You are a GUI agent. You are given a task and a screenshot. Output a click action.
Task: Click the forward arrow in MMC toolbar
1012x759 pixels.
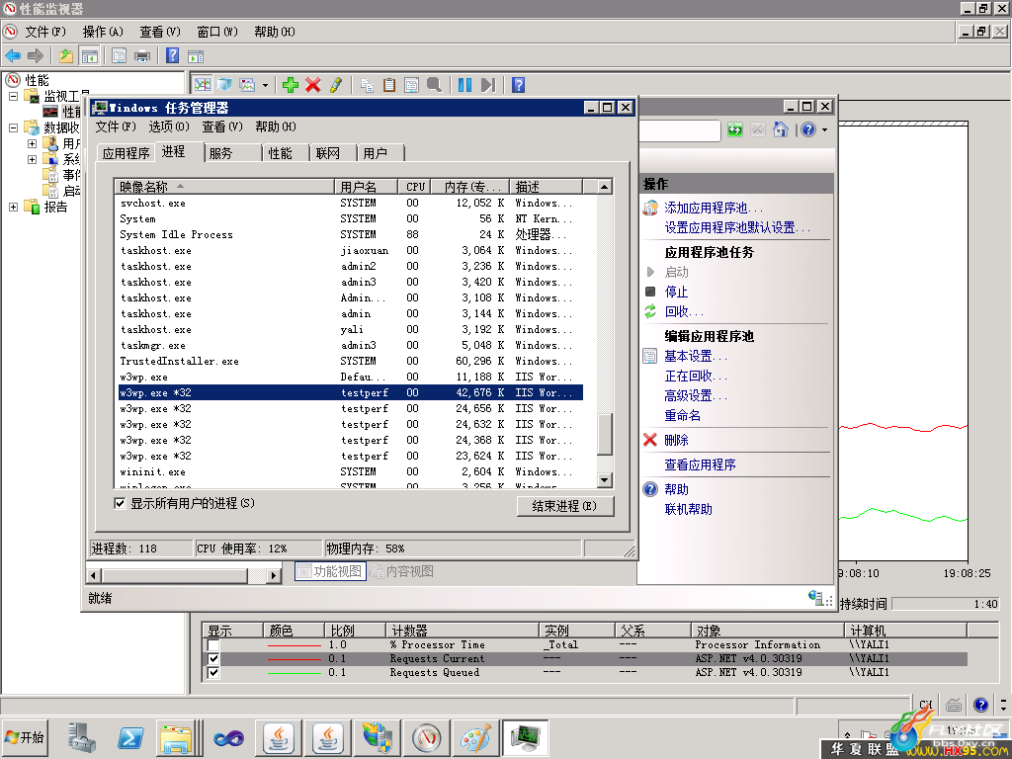click(36, 55)
